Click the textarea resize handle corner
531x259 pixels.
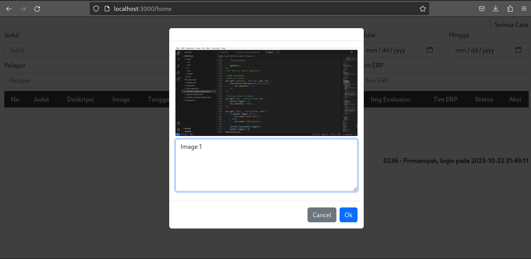pos(355,189)
